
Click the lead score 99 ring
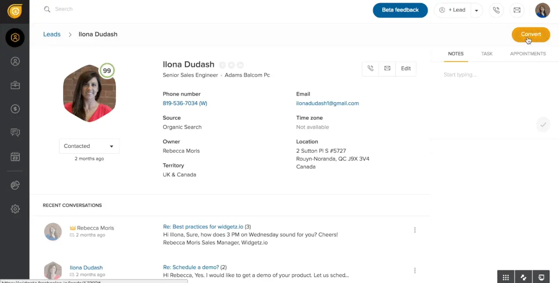point(107,70)
